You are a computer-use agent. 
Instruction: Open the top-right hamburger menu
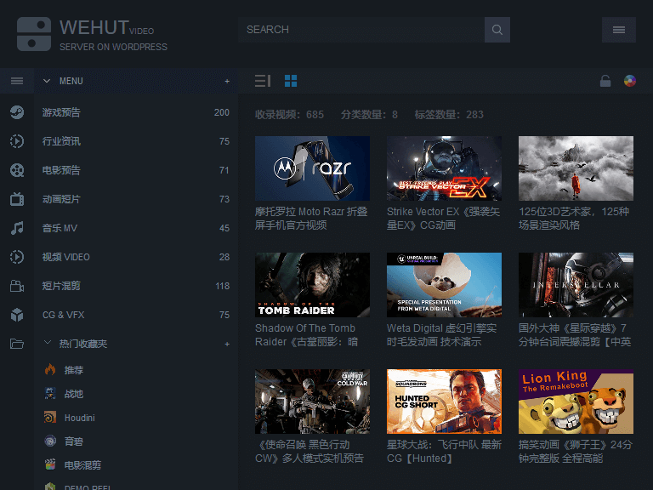(619, 30)
